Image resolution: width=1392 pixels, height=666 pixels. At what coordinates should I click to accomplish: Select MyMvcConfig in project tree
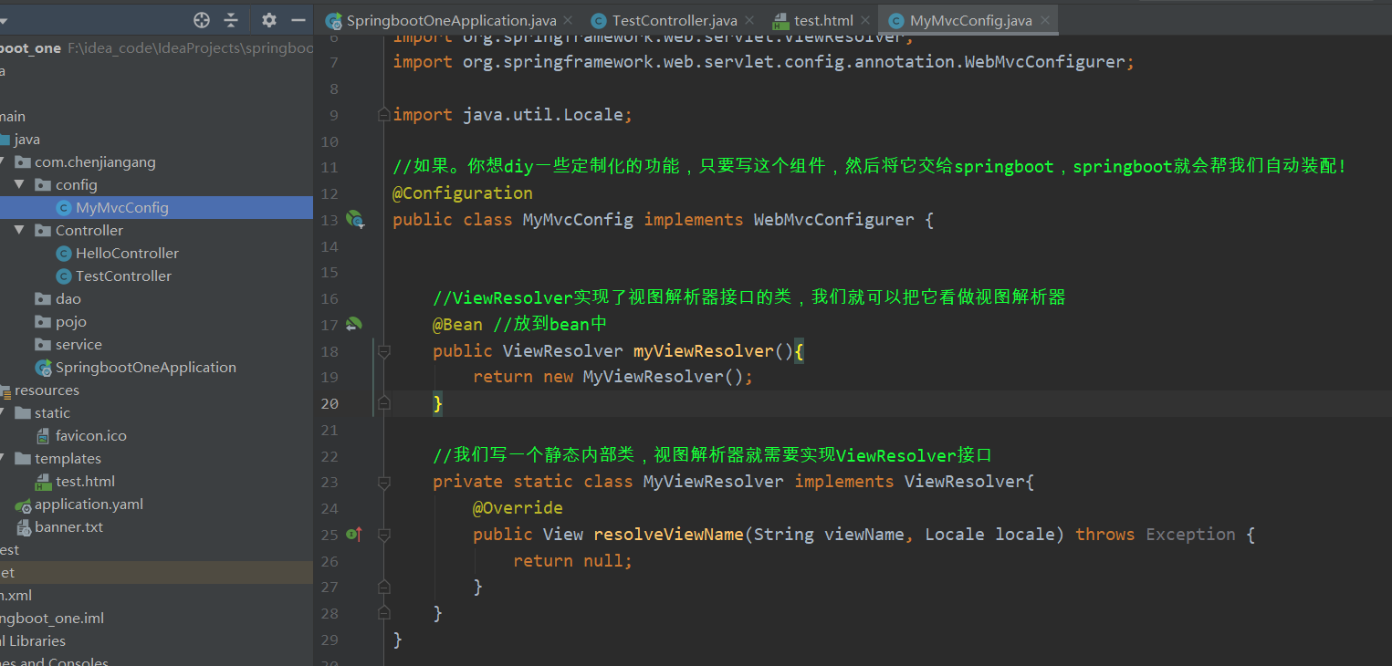pyautogui.click(x=122, y=207)
